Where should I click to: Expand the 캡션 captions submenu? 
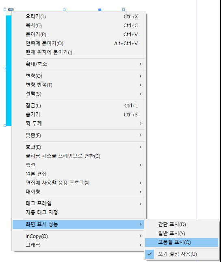78,165
